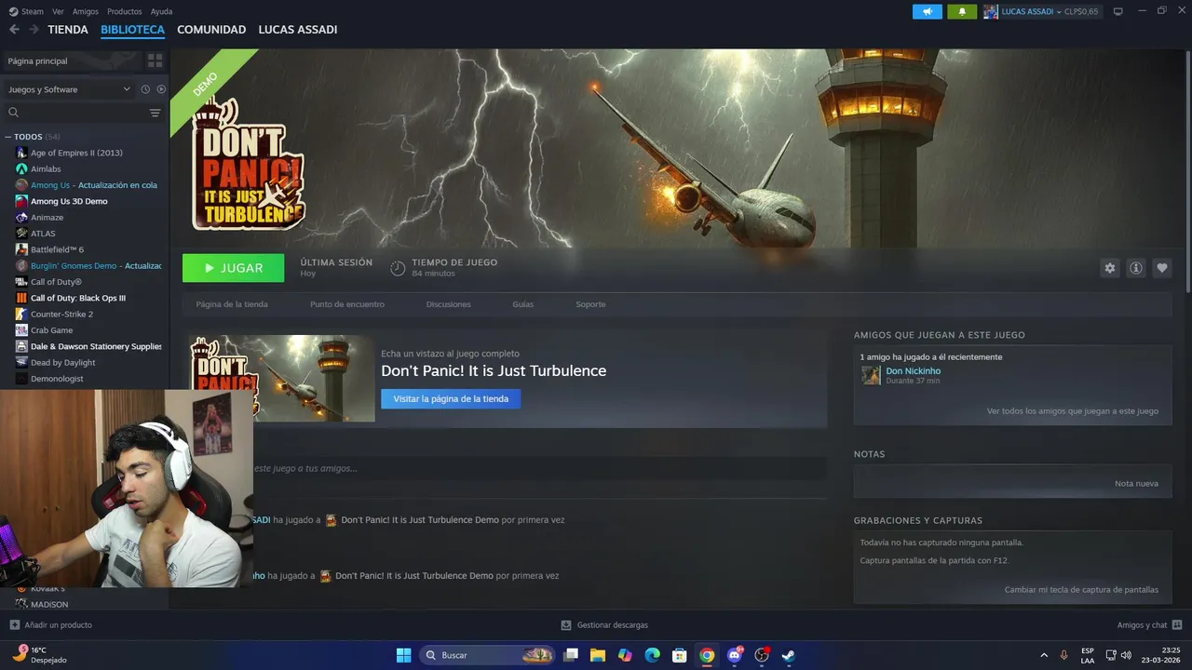Switch the library to grid view

156,60
